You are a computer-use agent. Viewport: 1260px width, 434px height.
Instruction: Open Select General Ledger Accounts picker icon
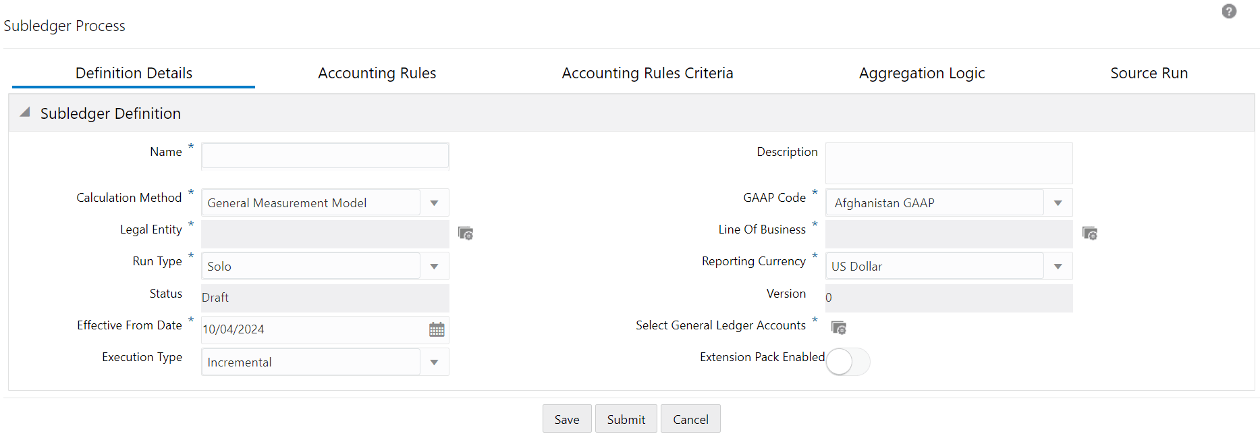pyautogui.click(x=839, y=328)
